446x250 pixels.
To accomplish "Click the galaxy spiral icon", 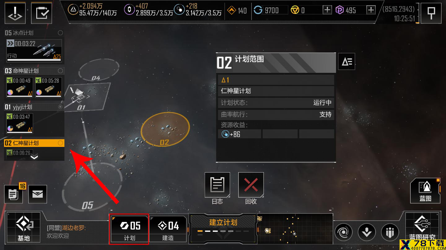I will [344, 232].
